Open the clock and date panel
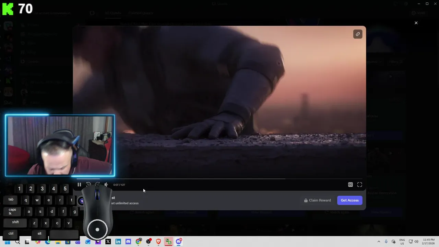 [429, 242]
